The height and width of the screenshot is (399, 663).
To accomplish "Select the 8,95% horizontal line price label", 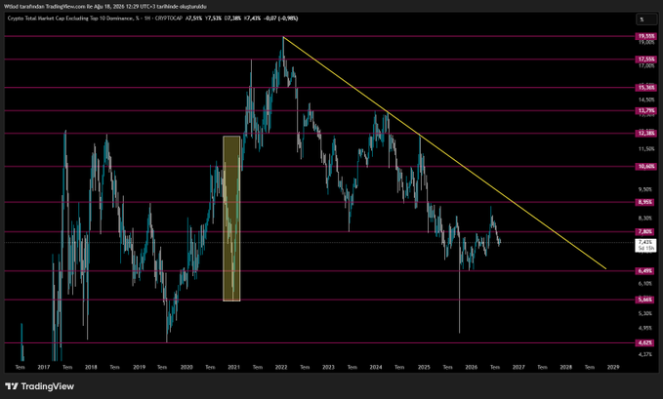I will click(x=646, y=203).
